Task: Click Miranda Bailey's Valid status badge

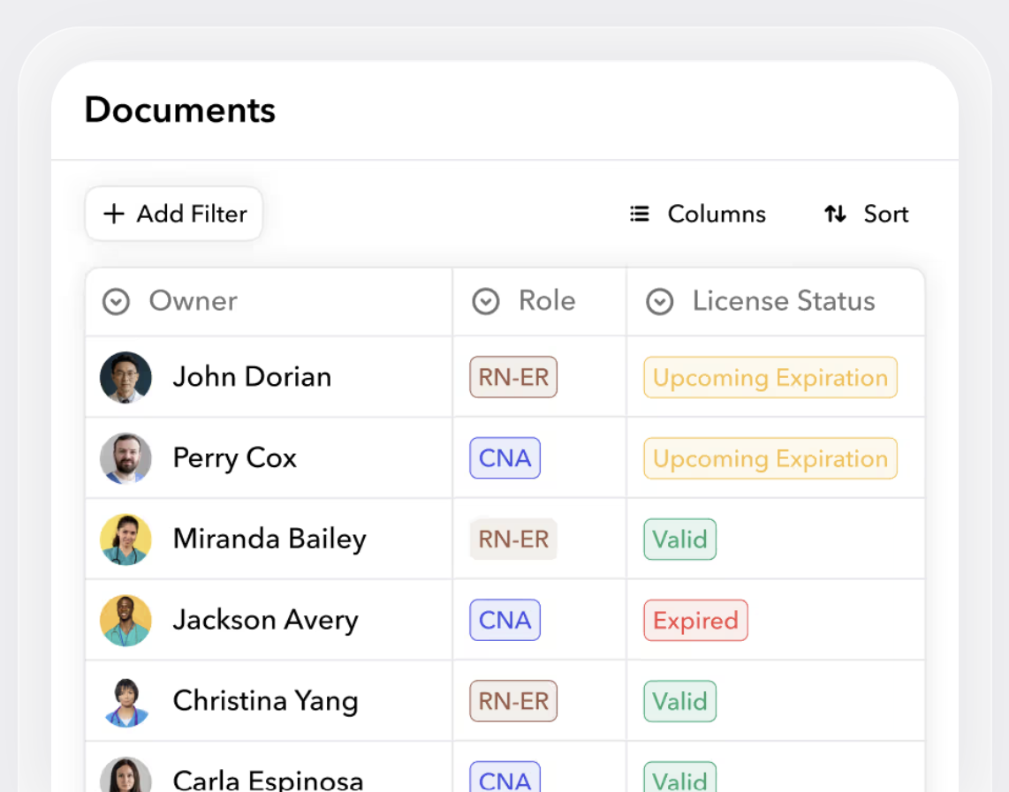Action: [680, 539]
